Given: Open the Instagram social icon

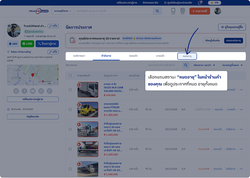Looking at the screenshot, I should point(41,91).
